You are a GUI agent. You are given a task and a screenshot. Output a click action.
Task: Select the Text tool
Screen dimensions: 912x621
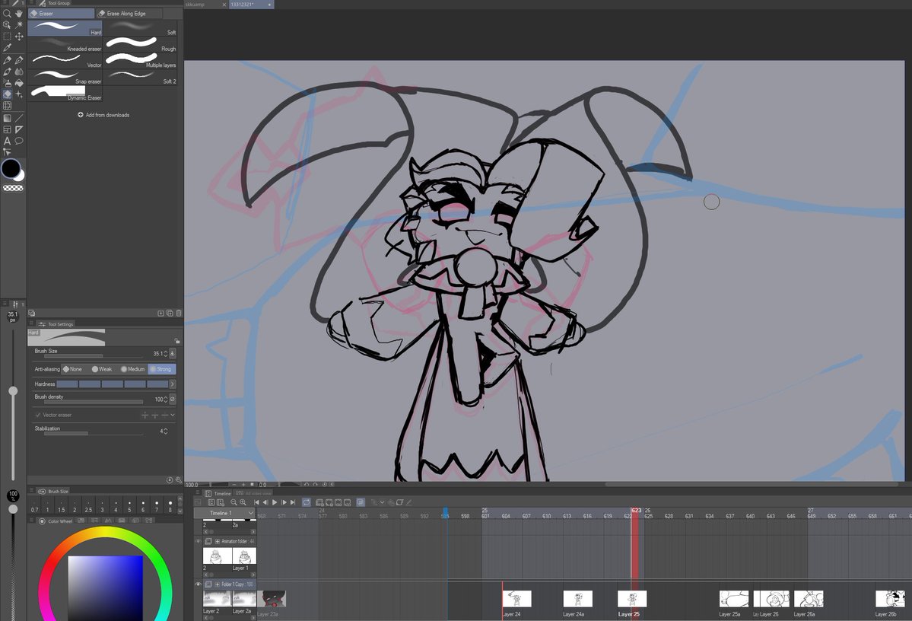tap(7, 141)
